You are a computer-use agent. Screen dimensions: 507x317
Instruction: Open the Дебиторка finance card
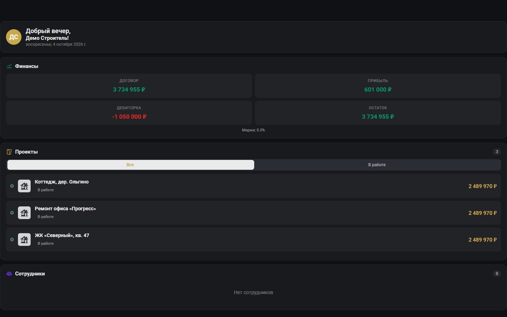click(129, 113)
